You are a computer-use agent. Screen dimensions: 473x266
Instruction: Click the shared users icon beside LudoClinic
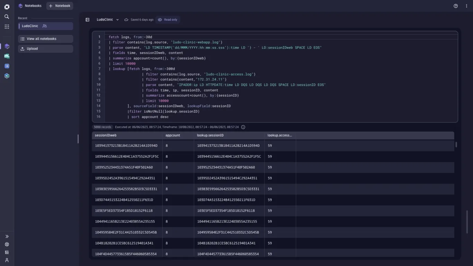coord(45,26)
